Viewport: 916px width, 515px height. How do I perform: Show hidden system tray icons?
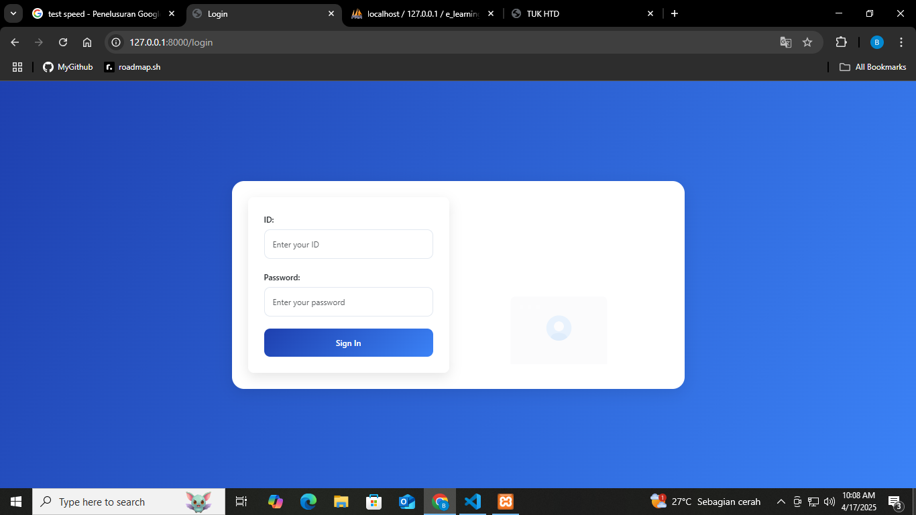point(781,502)
